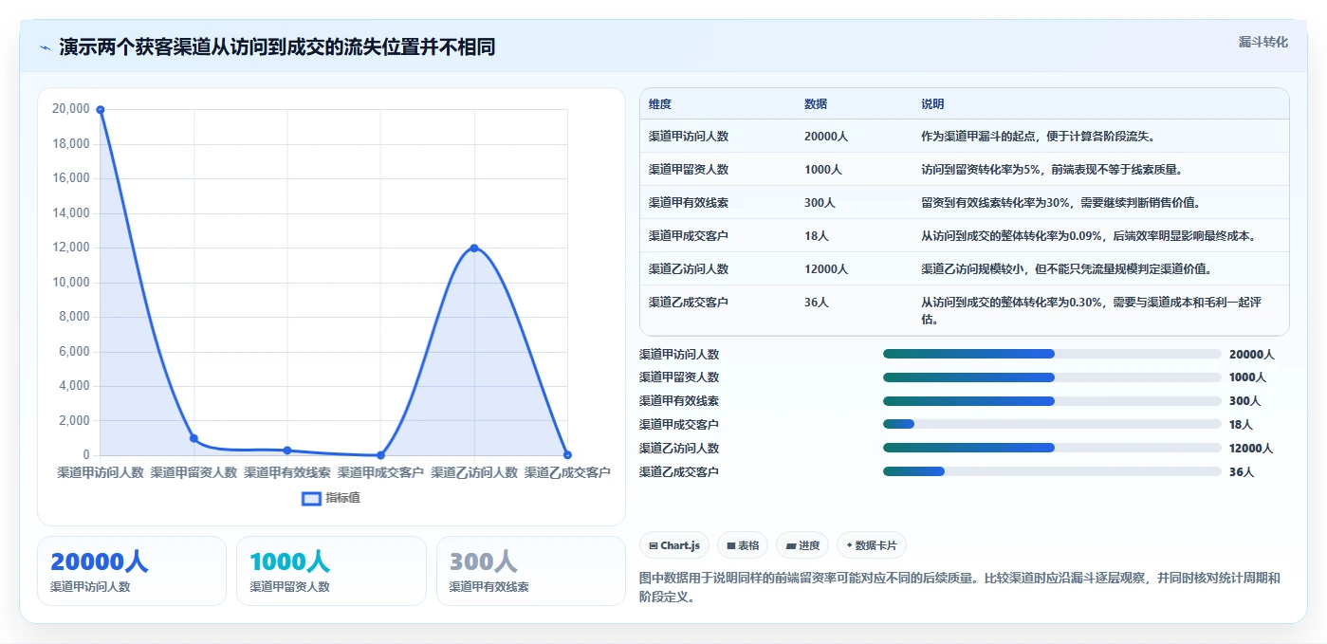The height and width of the screenshot is (644, 1327).
Task: Click the 渠道乙成交客户 data point on chart
Action: pos(567,455)
